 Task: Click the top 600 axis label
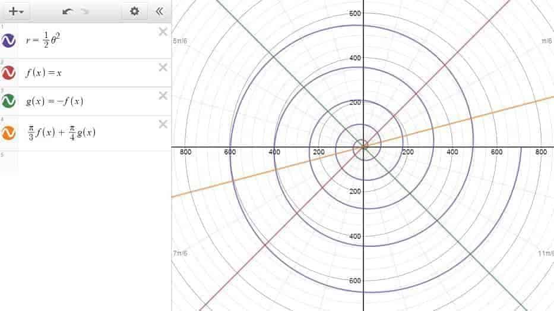(x=354, y=14)
